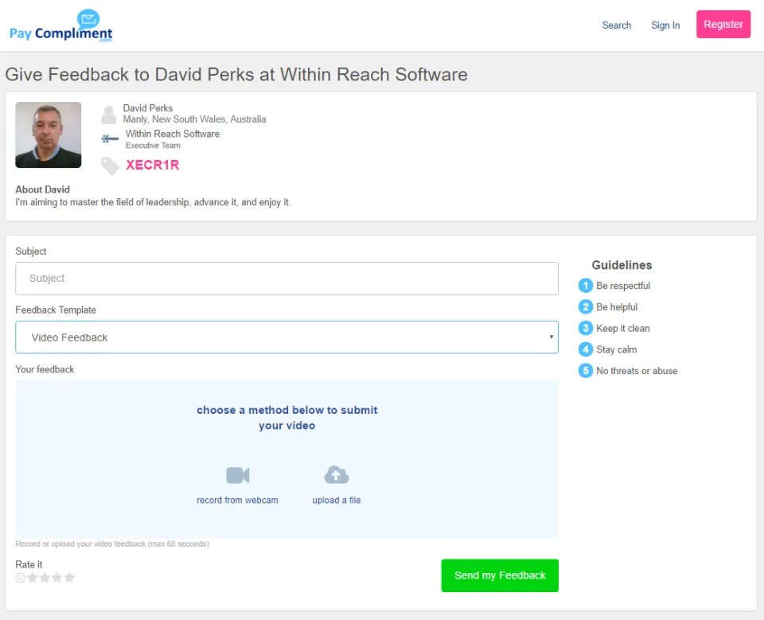Focus the Subject input field
Image resolution: width=764 pixels, height=620 pixels.
coord(286,279)
